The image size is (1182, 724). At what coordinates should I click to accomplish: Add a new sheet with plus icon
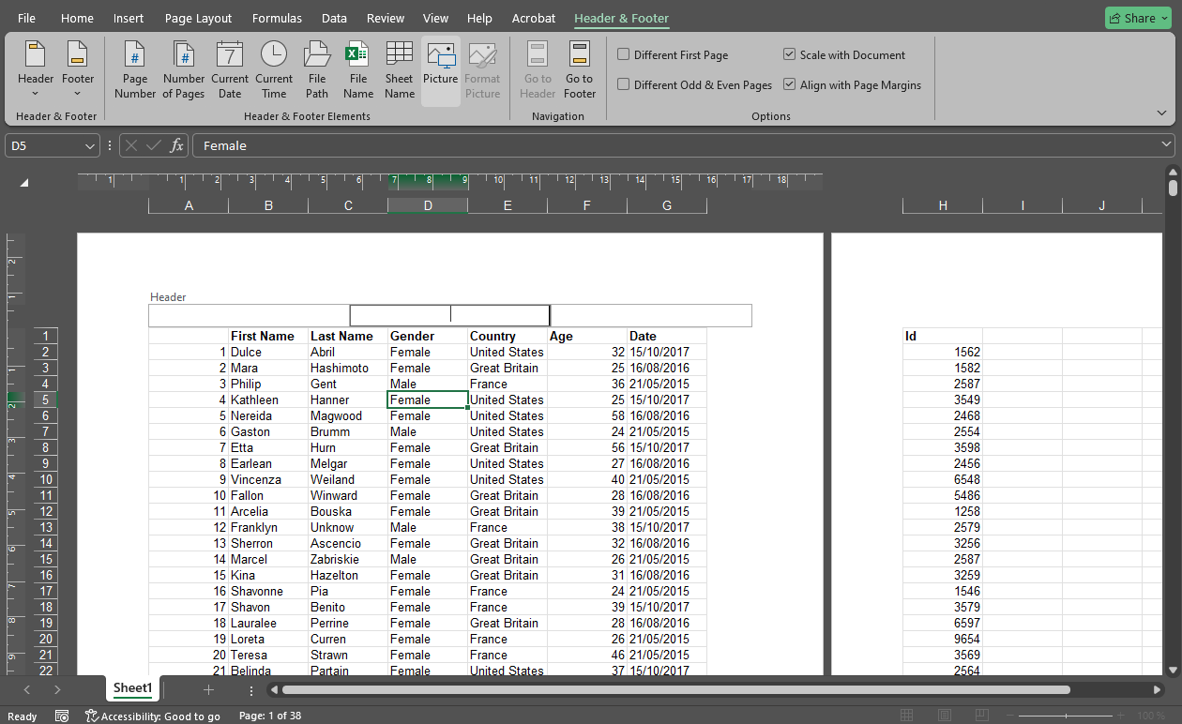point(208,689)
